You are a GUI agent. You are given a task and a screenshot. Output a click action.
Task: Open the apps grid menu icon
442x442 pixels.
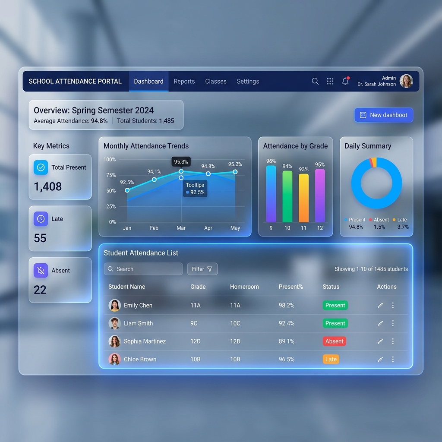click(x=330, y=81)
